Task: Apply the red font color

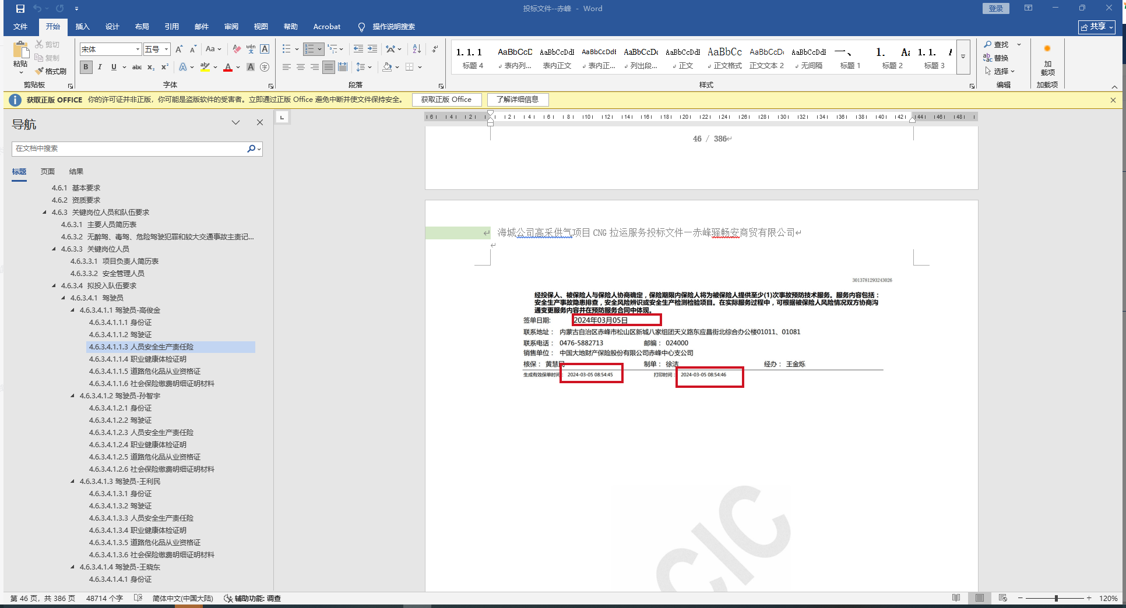Action: coord(228,67)
